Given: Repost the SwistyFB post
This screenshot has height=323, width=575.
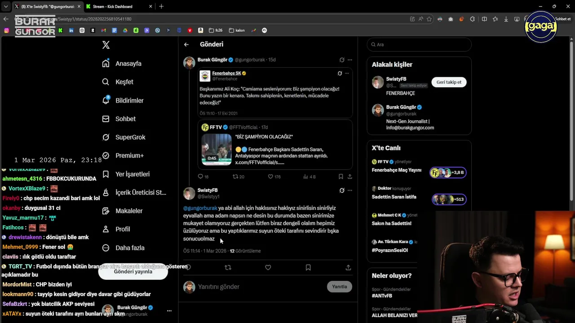Looking at the screenshot, I should pos(228,267).
